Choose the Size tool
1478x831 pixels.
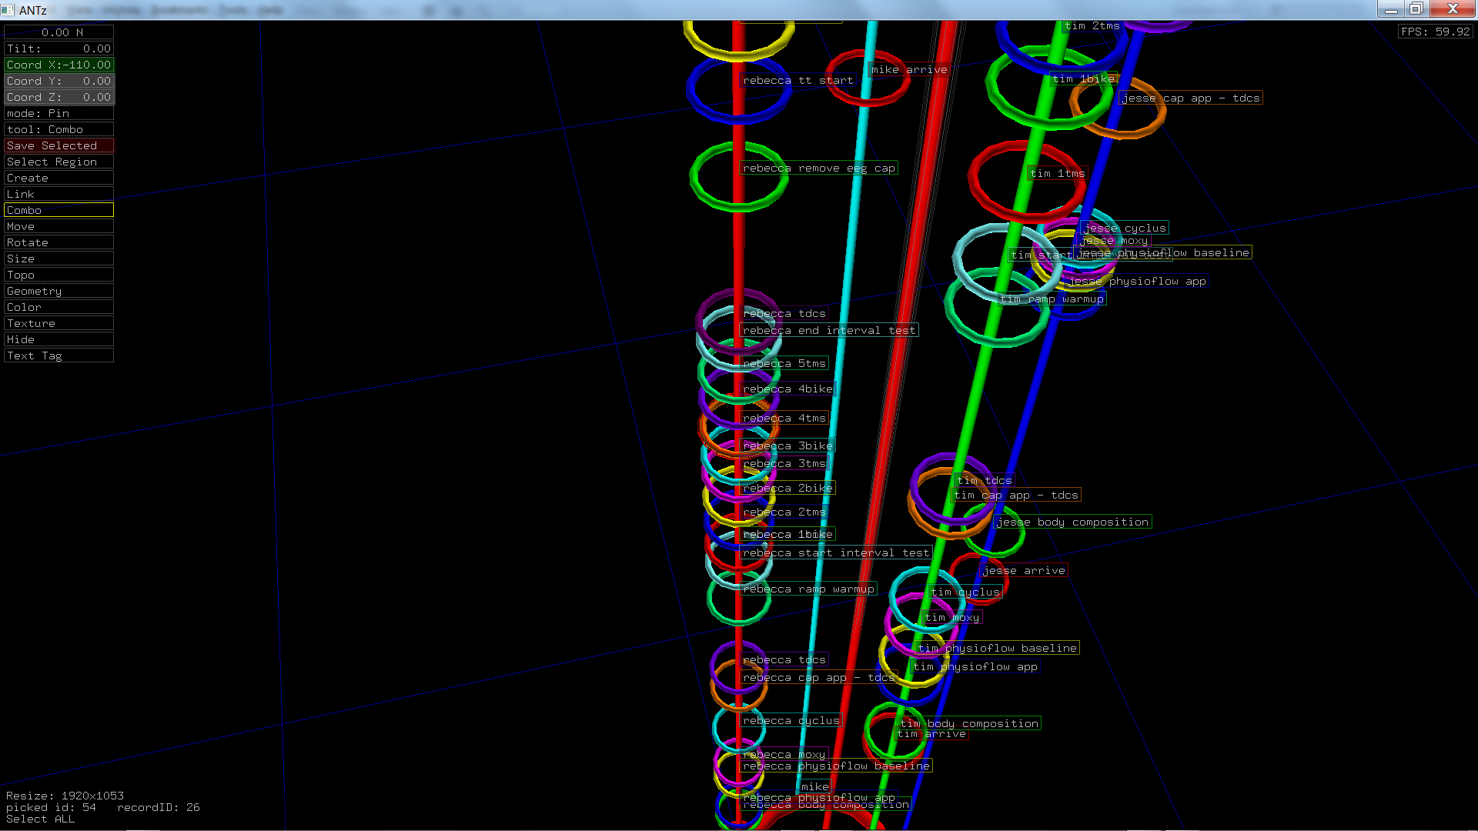coord(59,259)
